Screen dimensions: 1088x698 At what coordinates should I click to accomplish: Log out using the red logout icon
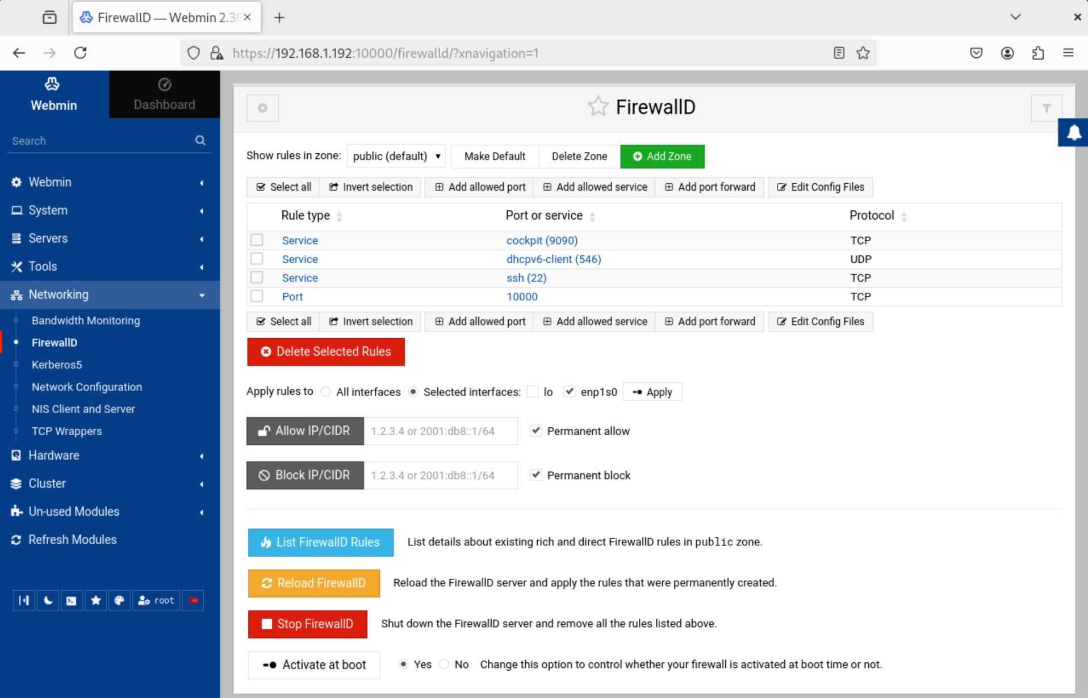point(193,600)
